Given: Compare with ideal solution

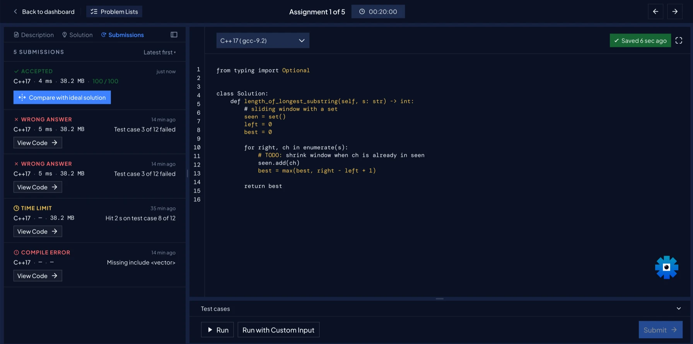Looking at the screenshot, I should (62, 98).
